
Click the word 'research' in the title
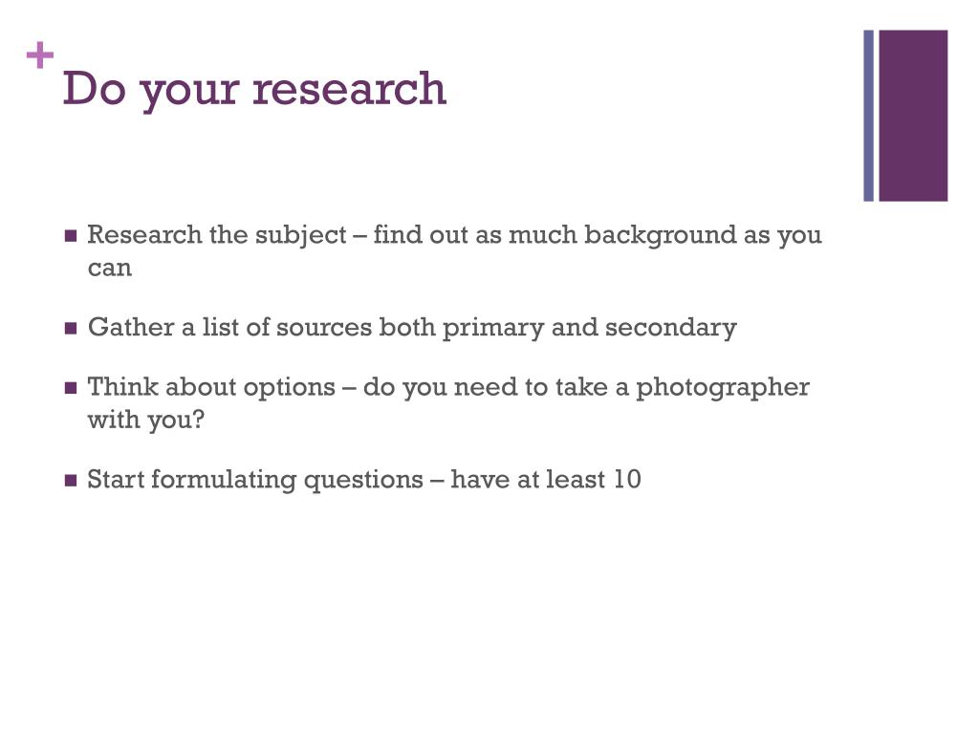coord(349,89)
